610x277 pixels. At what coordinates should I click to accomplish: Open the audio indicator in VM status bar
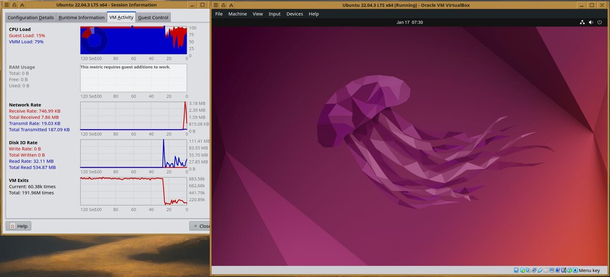coord(528,270)
